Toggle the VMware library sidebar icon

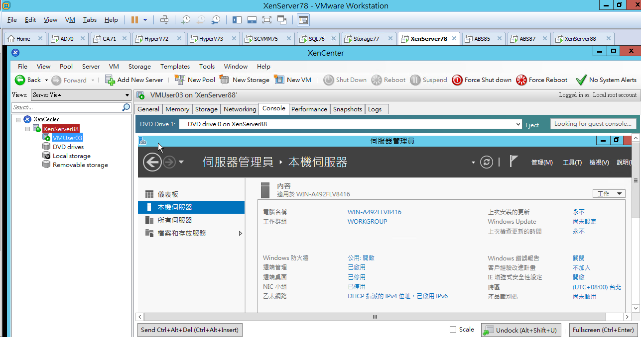tap(237, 20)
